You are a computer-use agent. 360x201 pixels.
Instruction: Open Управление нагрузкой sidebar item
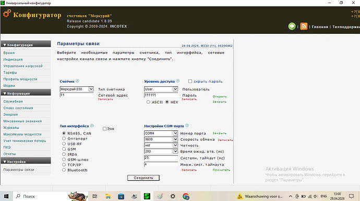click(x=23, y=66)
